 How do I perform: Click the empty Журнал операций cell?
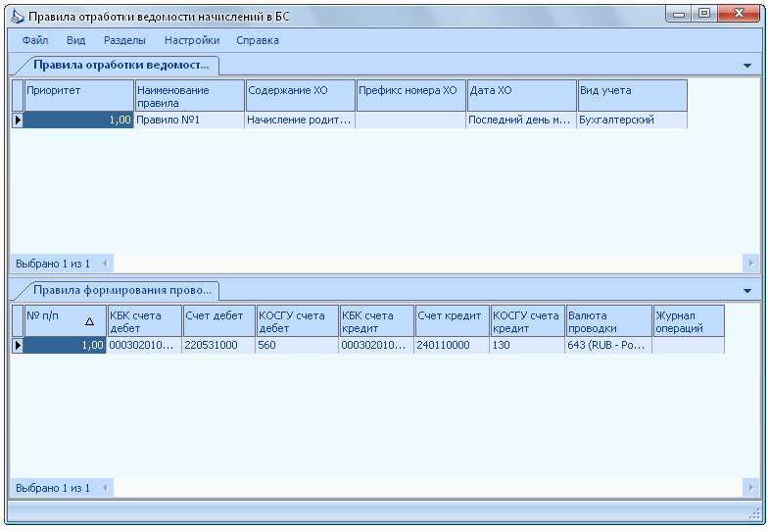pyautogui.click(x=689, y=345)
